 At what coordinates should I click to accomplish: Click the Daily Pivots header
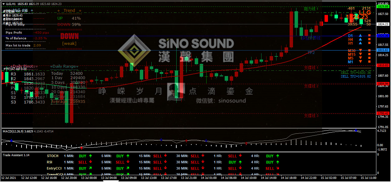coord(24,66)
